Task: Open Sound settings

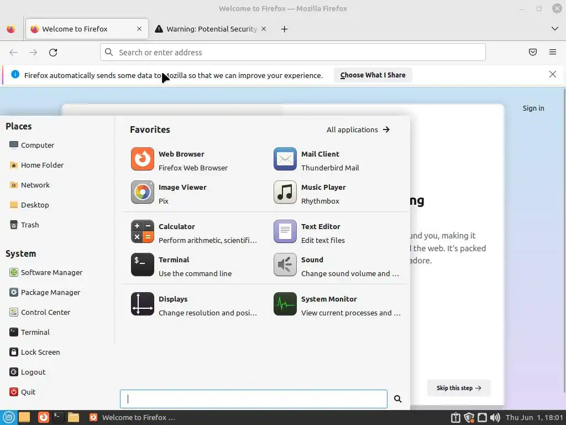Action: [x=337, y=266]
